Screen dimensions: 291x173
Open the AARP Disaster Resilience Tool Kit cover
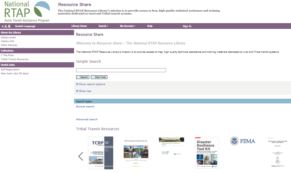click(x=206, y=153)
